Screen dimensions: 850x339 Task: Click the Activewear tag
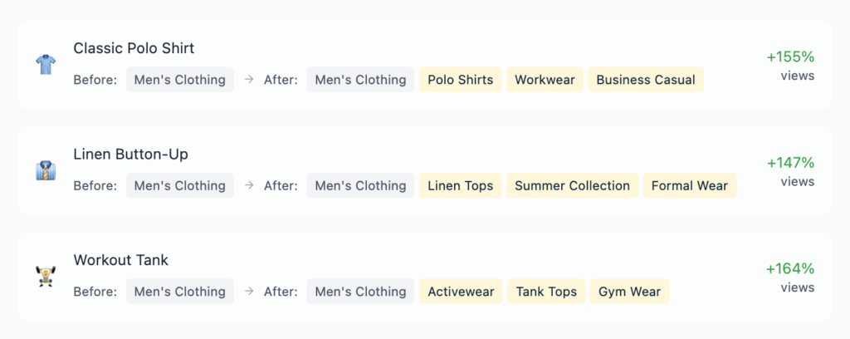pos(461,291)
